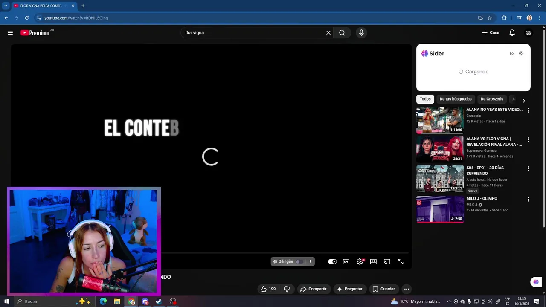This screenshot has width=546, height=307.
Task: Toggle the autoplay switch in the player
Action: click(332, 261)
